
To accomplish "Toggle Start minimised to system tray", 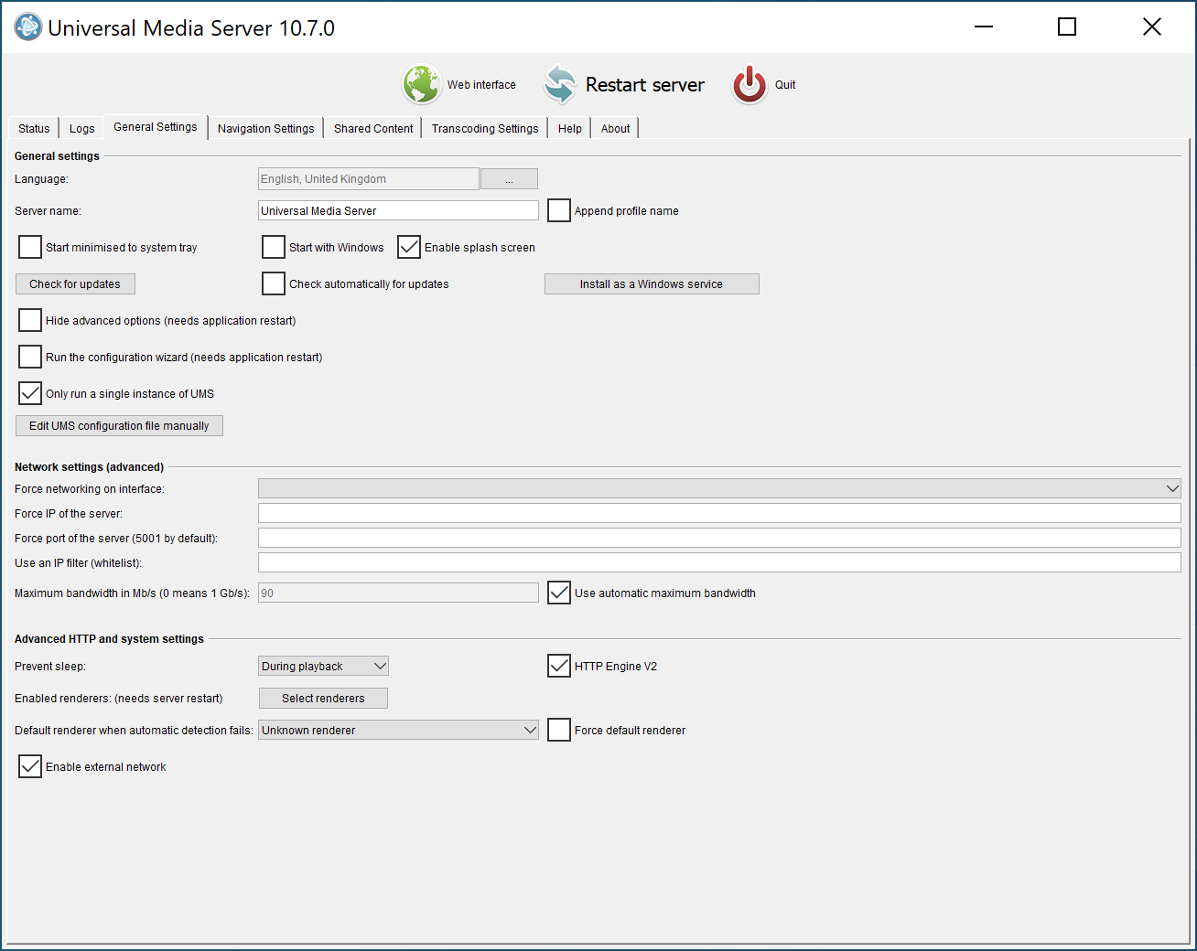I will [x=30, y=247].
